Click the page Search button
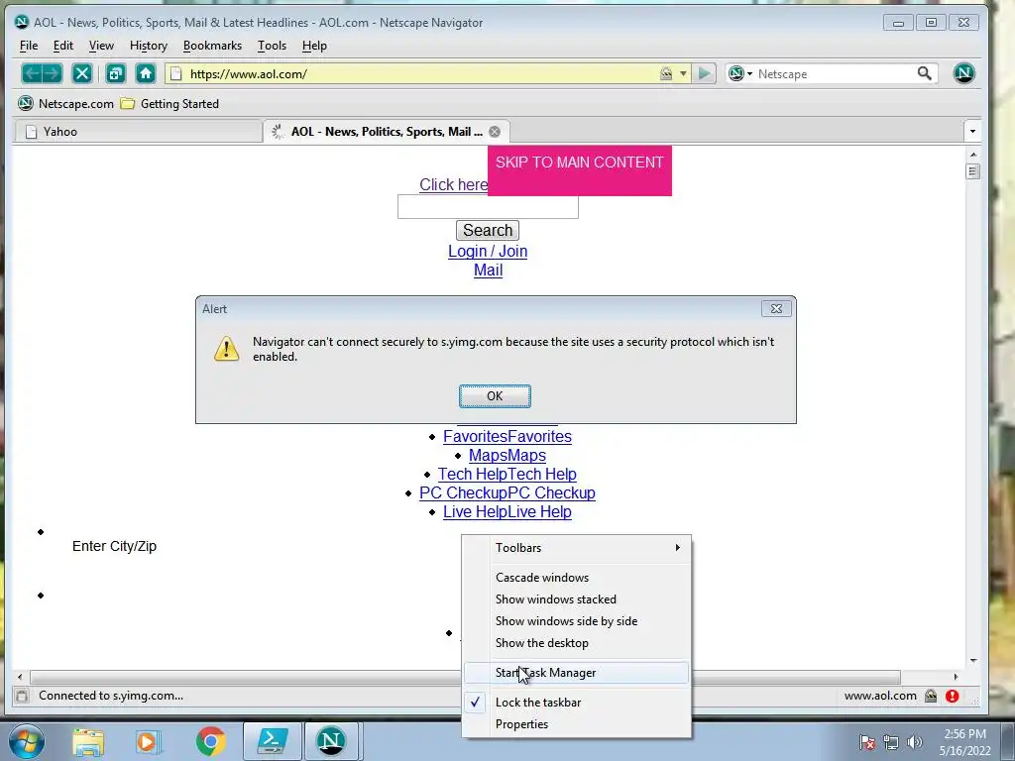Viewport: 1015px width, 761px height. click(488, 230)
